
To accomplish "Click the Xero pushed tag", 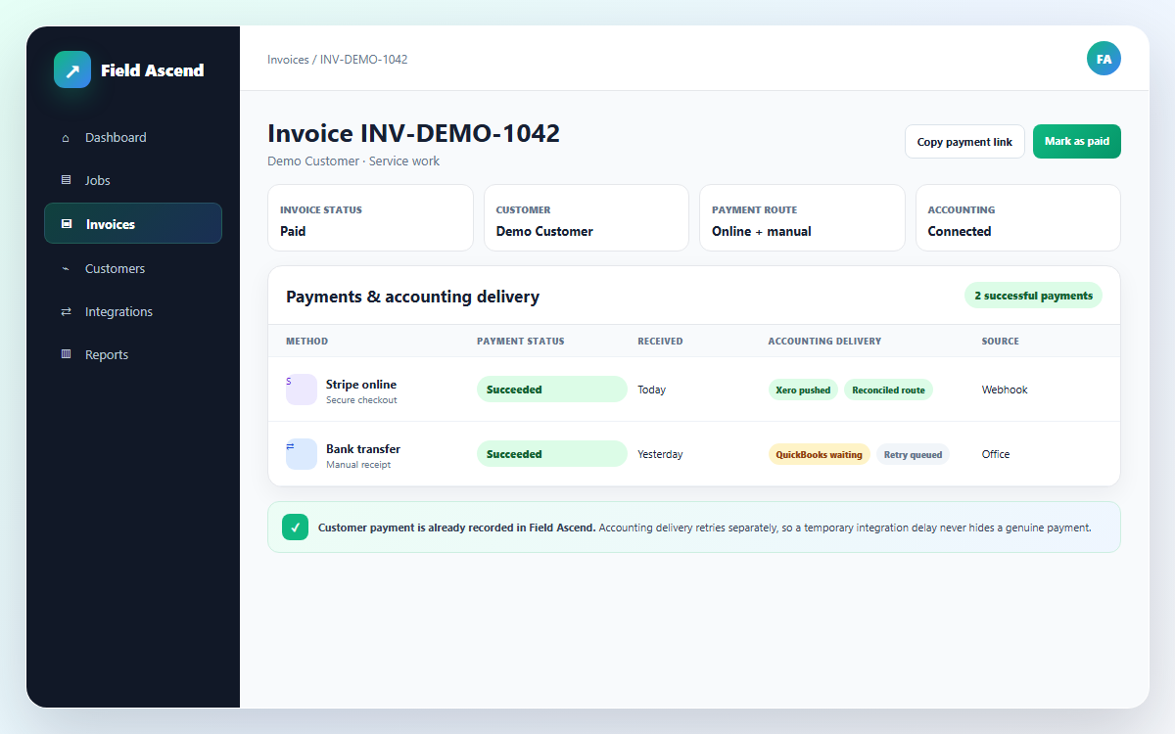I will 803,390.
